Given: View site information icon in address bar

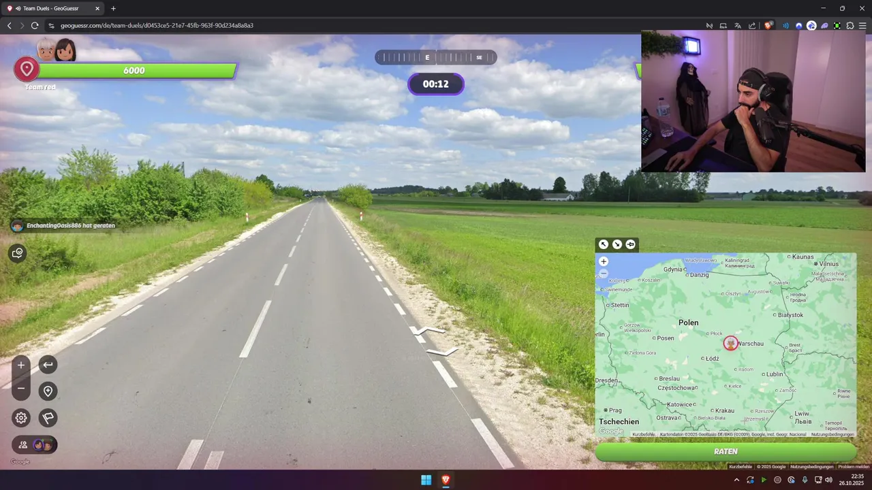Looking at the screenshot, I should coord(51,25).
